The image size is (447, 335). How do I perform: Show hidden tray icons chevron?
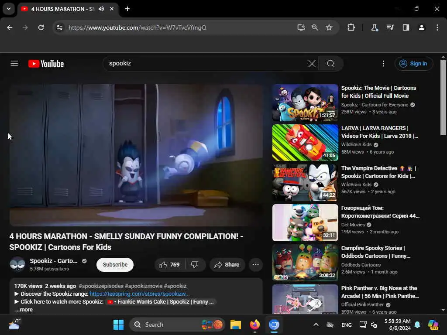(x=316, y=325)
